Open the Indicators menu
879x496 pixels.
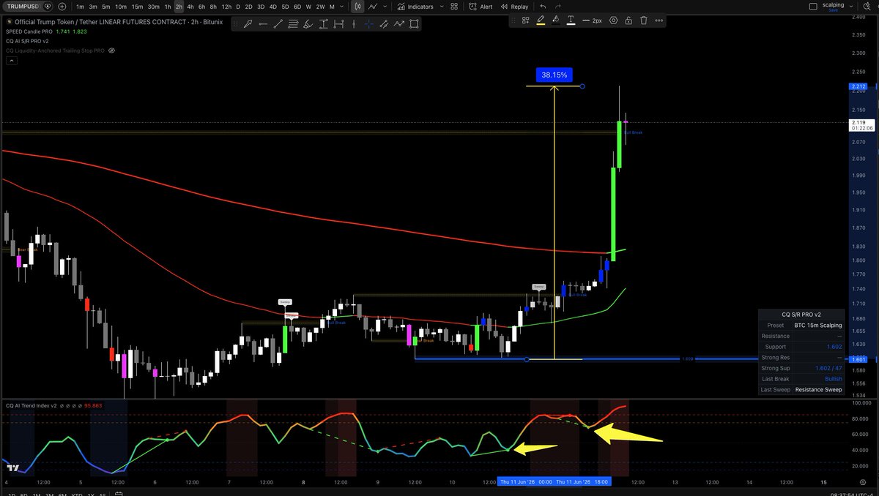click(x=415, y=7)
